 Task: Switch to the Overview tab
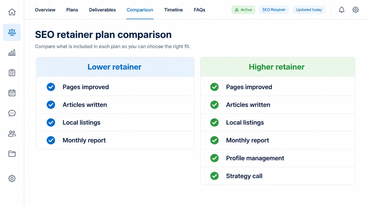pos(45,10)
